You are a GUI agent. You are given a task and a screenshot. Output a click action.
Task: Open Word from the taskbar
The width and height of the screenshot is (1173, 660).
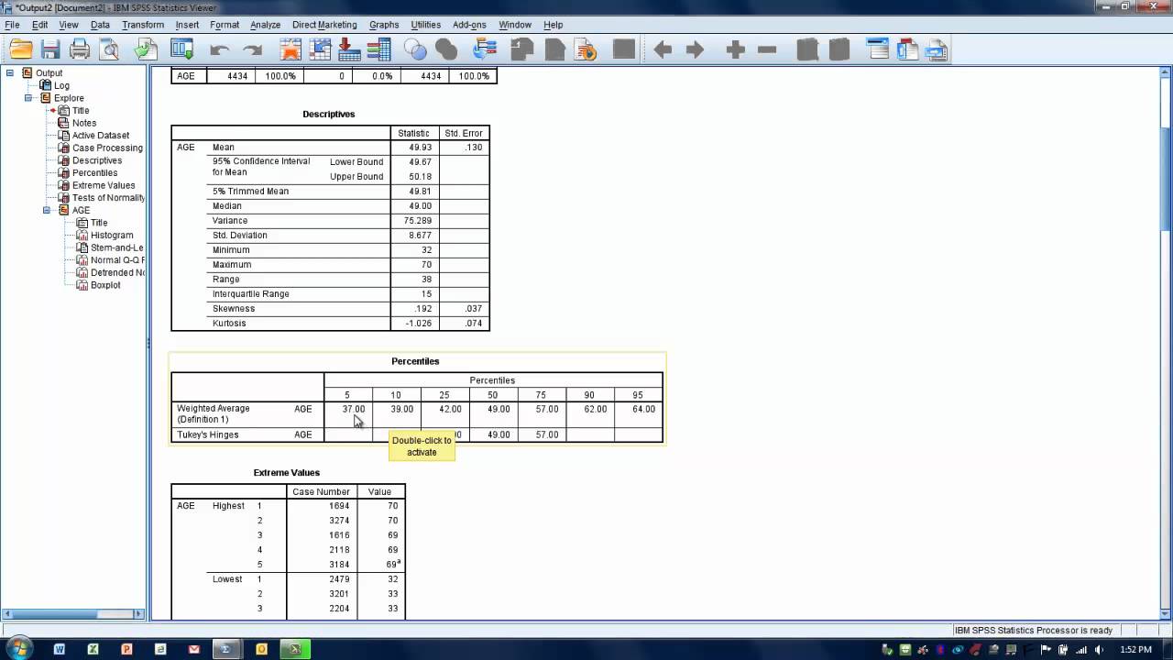tap(60, 649)
